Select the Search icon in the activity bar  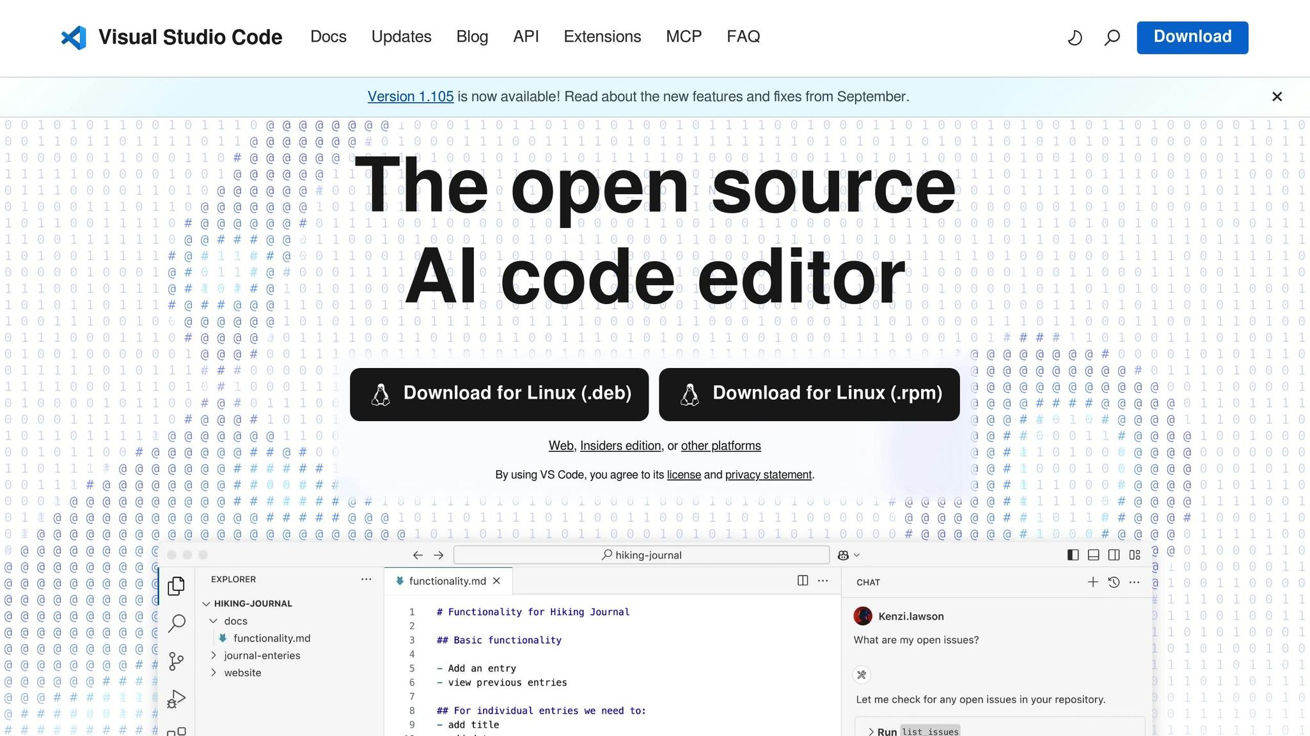177,624
